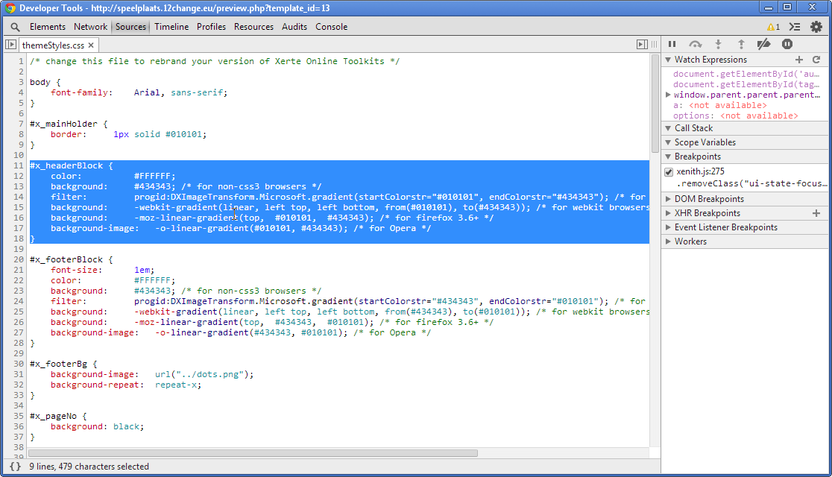Pause script execution button
Image resolution: width=832 pixels, height=477 pixels.
tap(672, 44)
